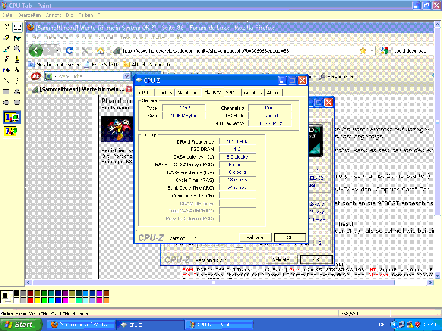Switch to Graphics tab in CPU-Z
Image resolution: width=442 pixels, height=331 pixels.
(x=253, y=93)
